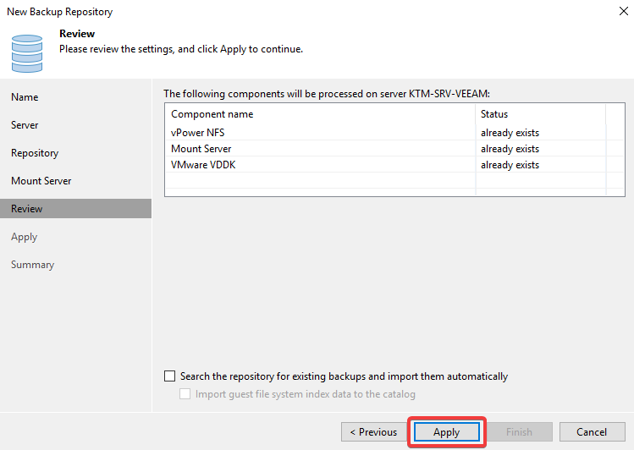Screen dimensions: 634x450
Task: Go to the Name wizard step
Action: [x=25, y=97]
